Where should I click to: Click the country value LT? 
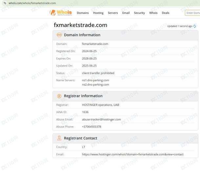pyautogui.click(x=84, y=147)
